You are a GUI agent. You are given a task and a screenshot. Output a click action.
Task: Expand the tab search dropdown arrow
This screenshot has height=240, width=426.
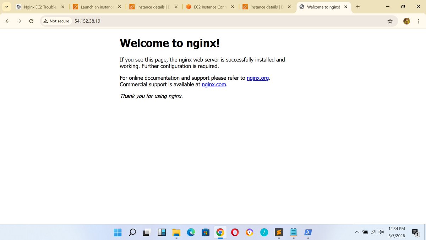pos(6,7)
